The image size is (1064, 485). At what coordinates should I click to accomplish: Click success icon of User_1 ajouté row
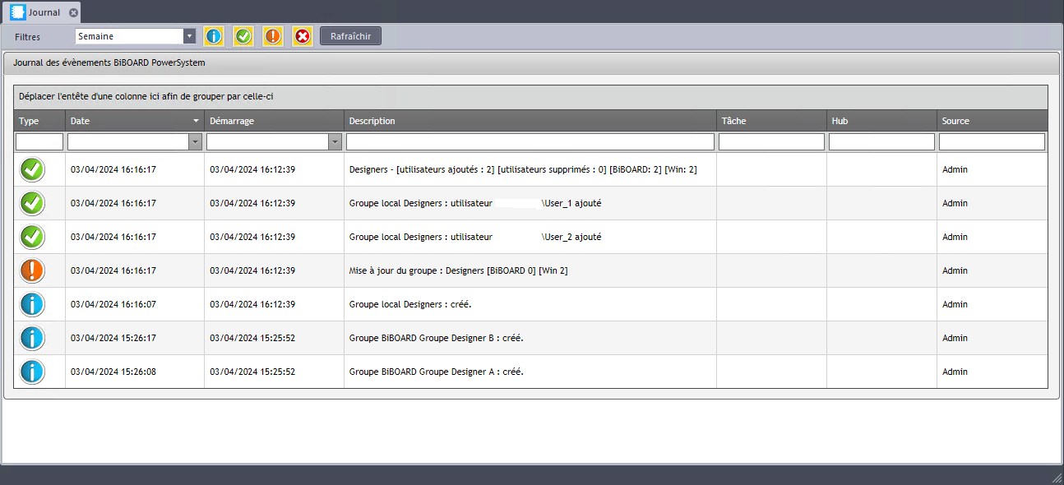(32, 203)
